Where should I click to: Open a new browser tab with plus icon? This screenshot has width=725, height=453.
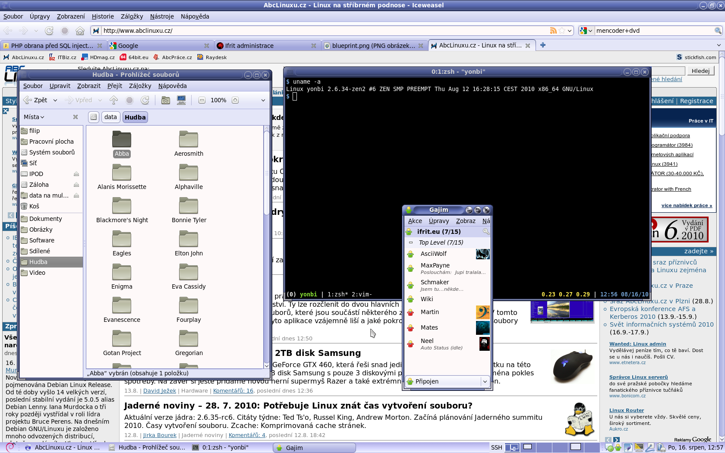[x=543, y=45]
